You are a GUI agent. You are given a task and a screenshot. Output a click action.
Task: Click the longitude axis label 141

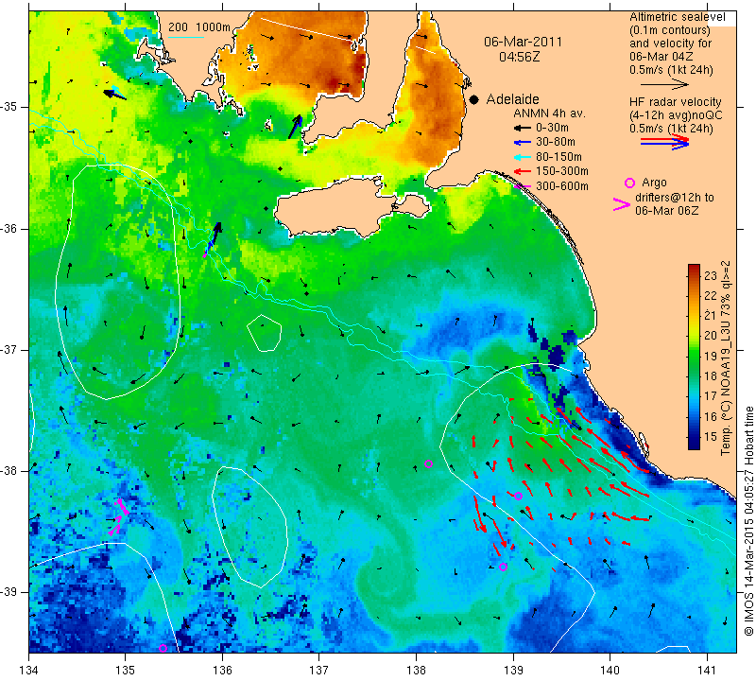coord(707,671)
